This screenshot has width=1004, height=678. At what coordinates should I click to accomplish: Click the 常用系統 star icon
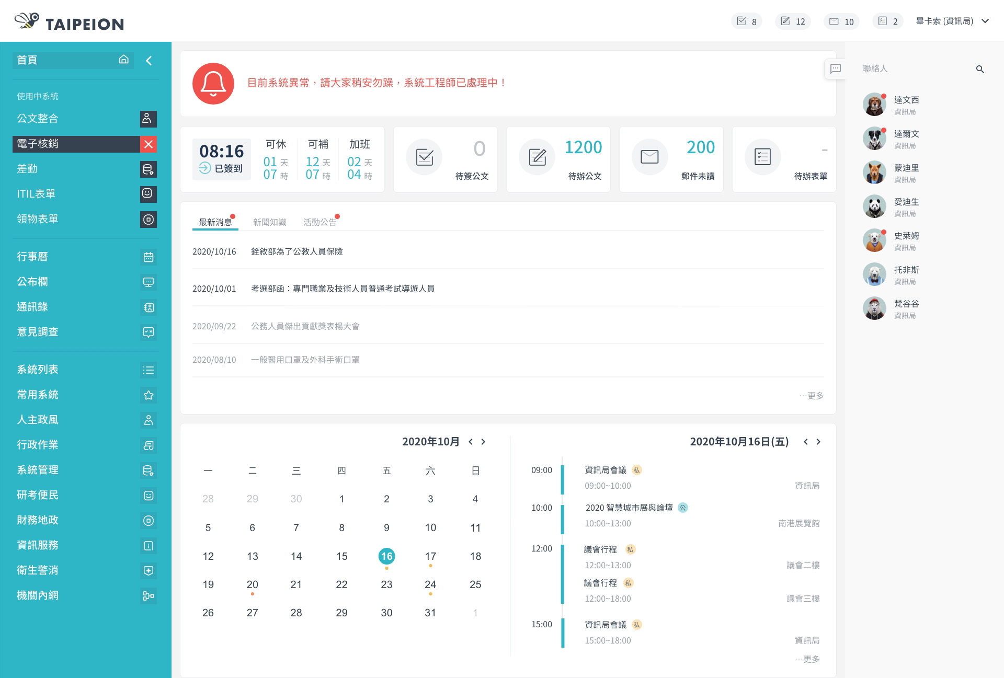click(x=149, y=395)
